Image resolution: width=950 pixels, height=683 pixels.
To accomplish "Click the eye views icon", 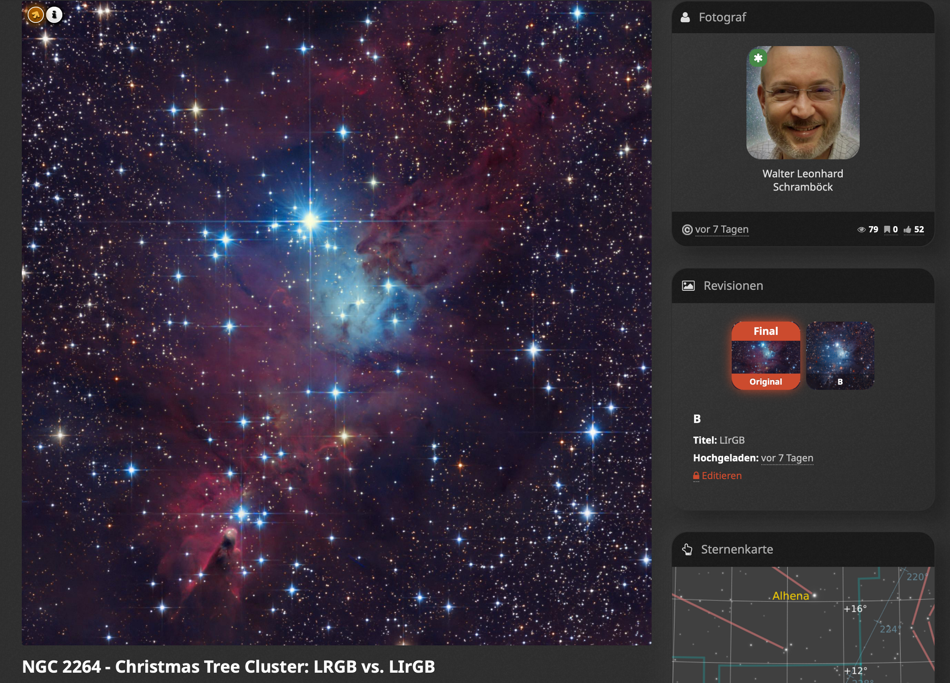I will pos(861,230).
